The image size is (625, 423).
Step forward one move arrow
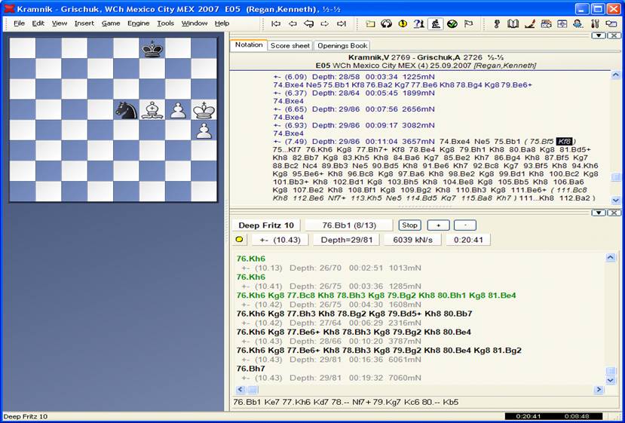(x=326, y=23)
